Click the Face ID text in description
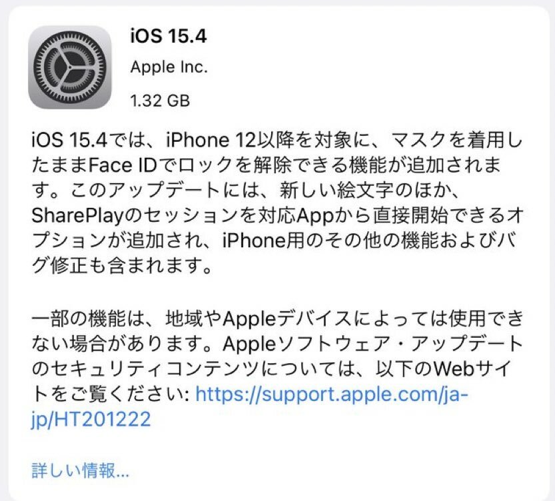555x501 pixels. [x=122, y=165]
